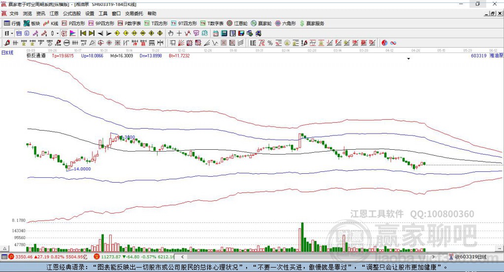The image size is (504, 272).
Task: Open the 9P四方形 tool
Action: point(101,24)
